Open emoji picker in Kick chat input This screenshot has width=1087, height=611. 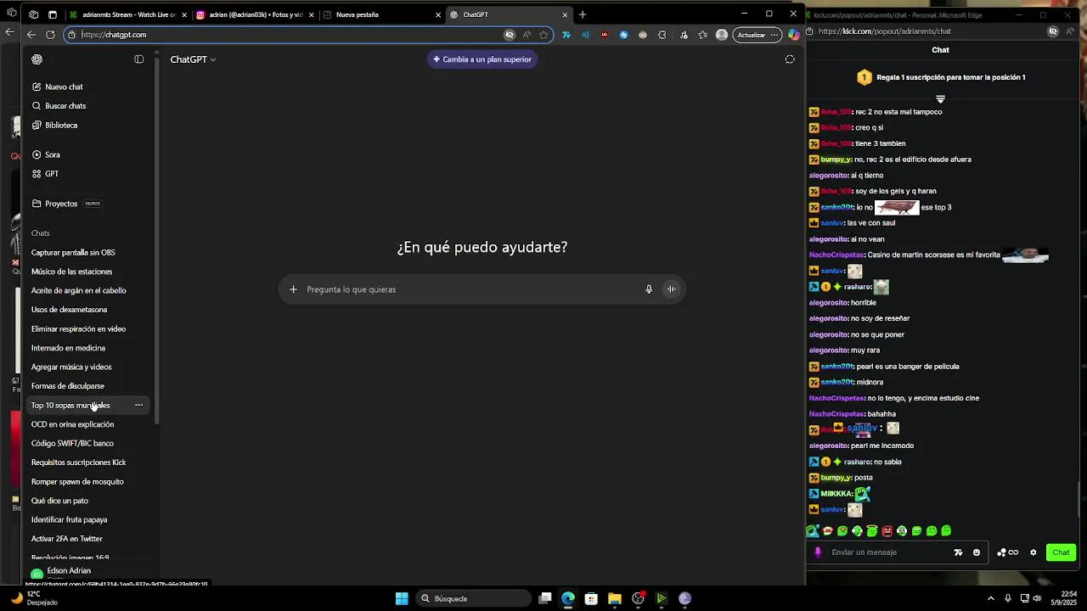(977, 552)
